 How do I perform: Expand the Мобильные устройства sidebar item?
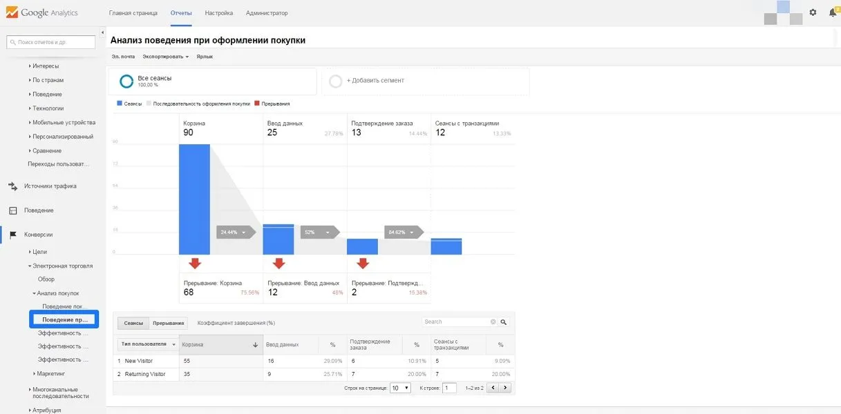click(62, 122)
